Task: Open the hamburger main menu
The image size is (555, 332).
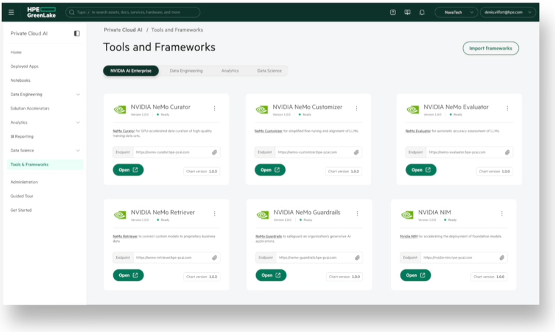Action: (x=11, y=12)
